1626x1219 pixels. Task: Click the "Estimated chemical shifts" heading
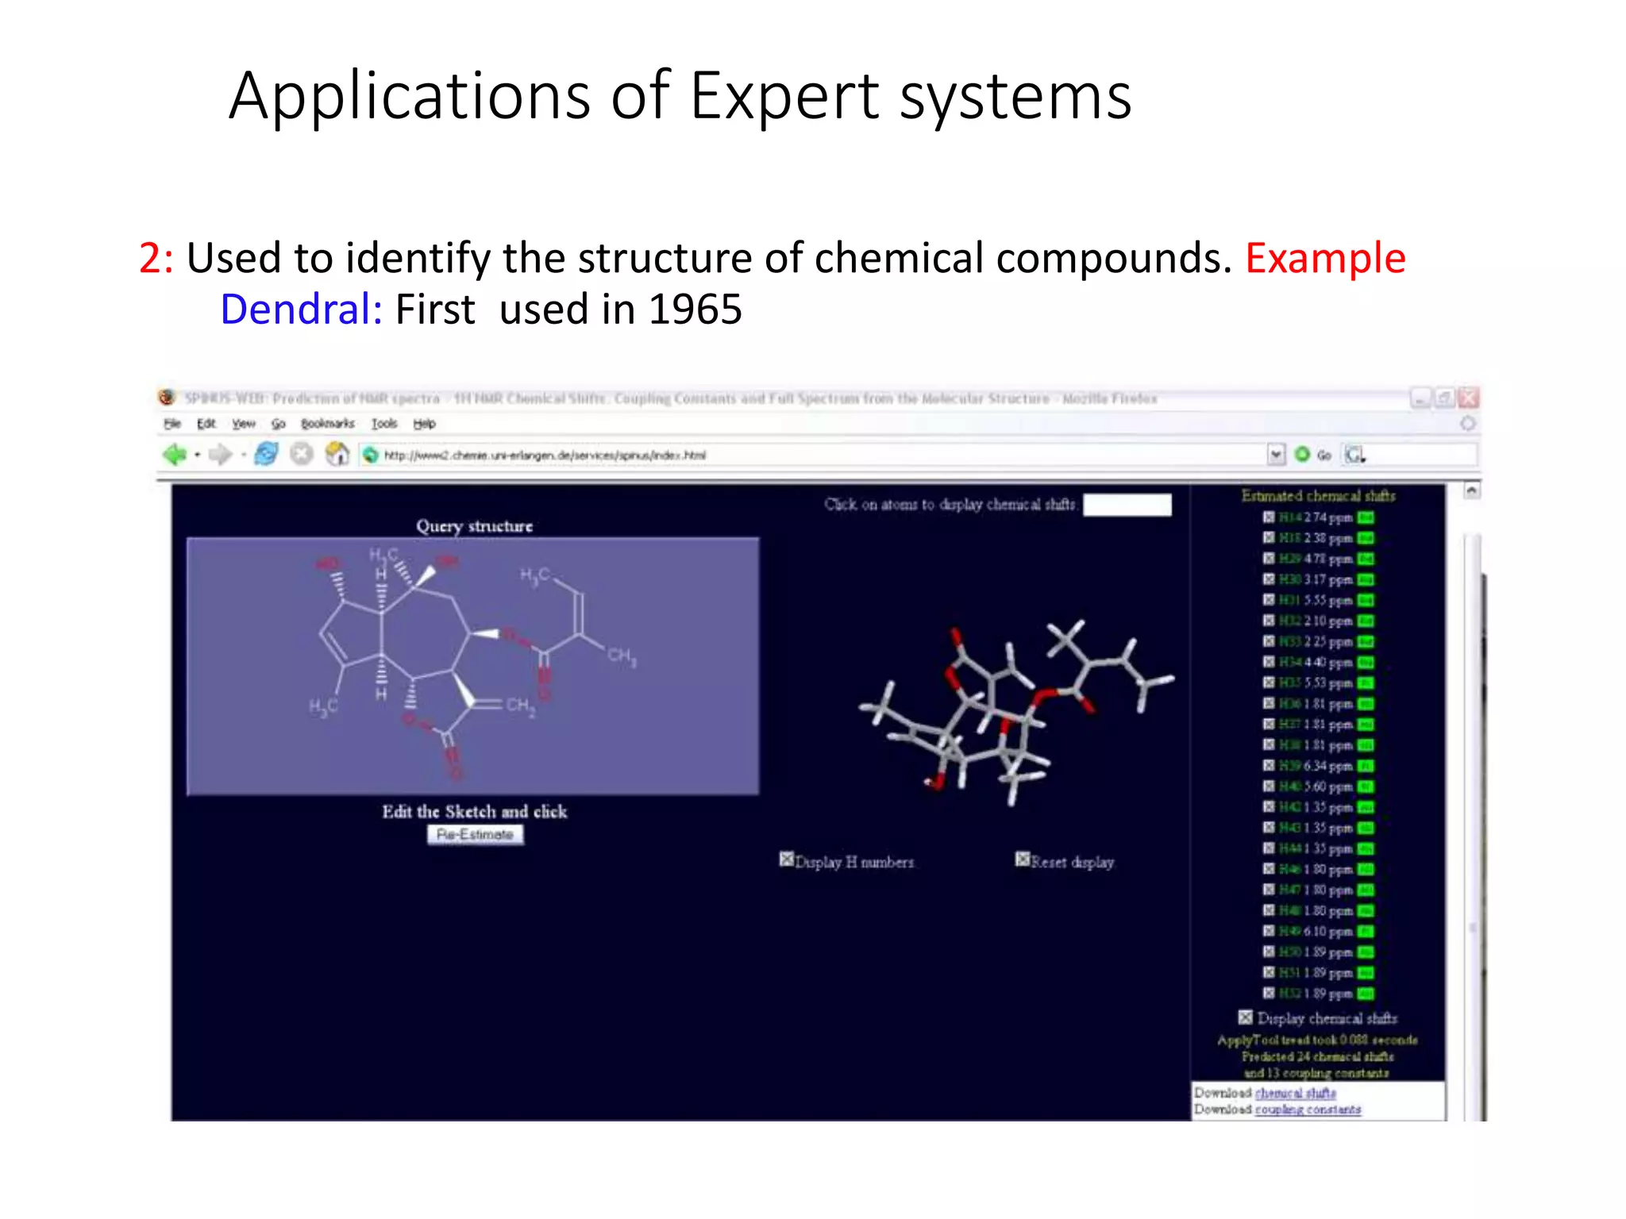pos(1319,496)
